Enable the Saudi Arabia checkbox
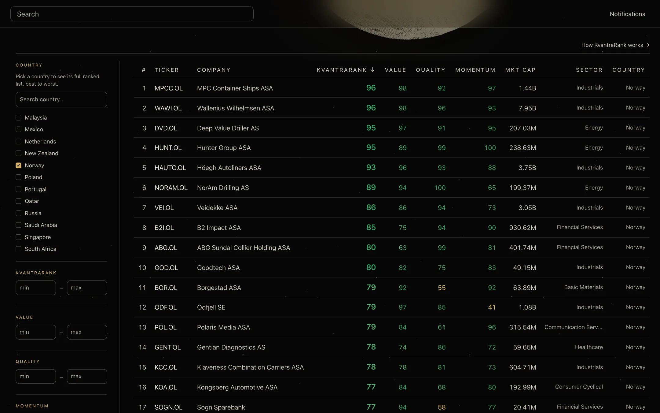660x413 pixels. pos(19,225)
